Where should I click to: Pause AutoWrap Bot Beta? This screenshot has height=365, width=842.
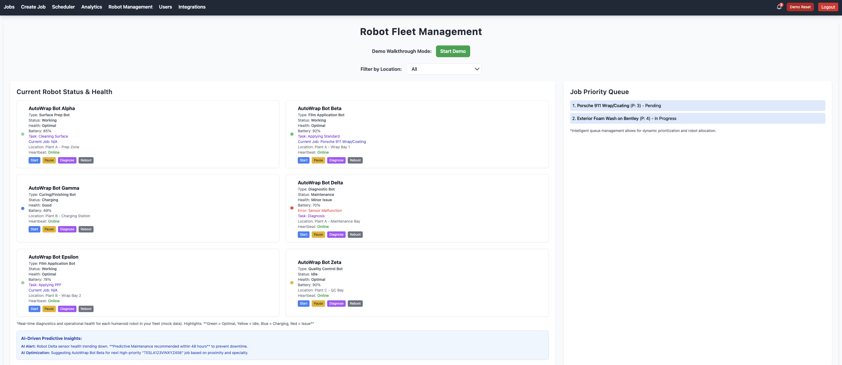point(318,160)
